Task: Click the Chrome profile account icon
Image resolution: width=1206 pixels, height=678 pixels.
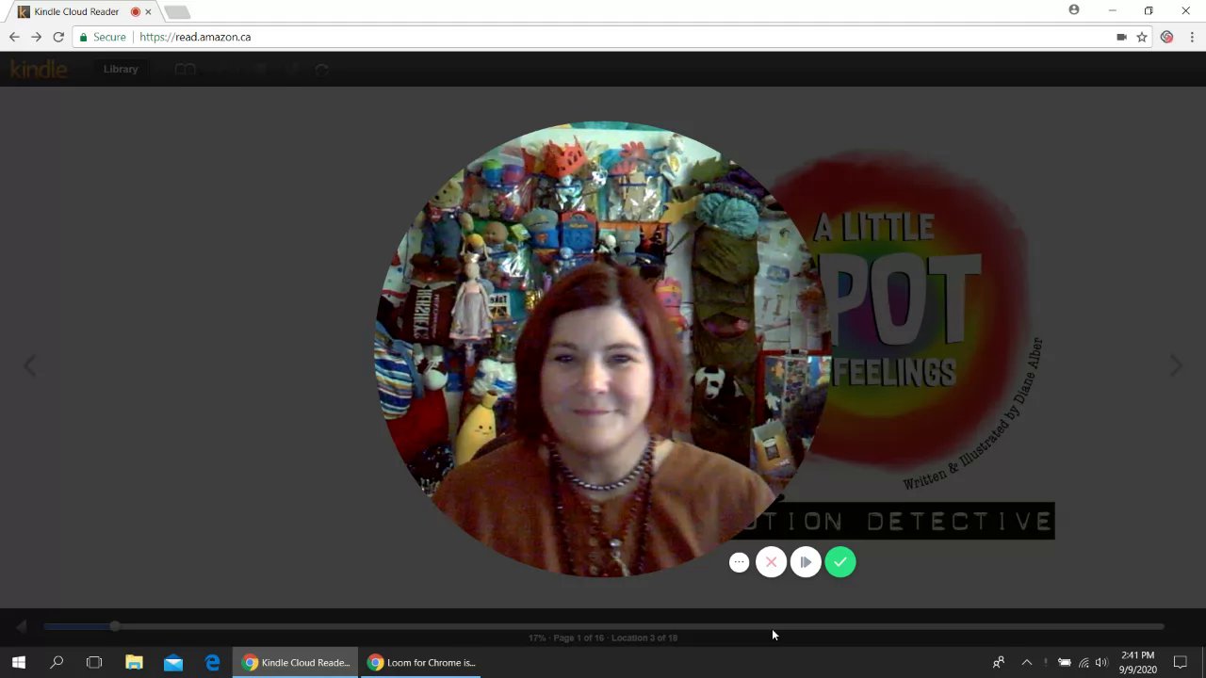Action: (x=1074, y=10)
